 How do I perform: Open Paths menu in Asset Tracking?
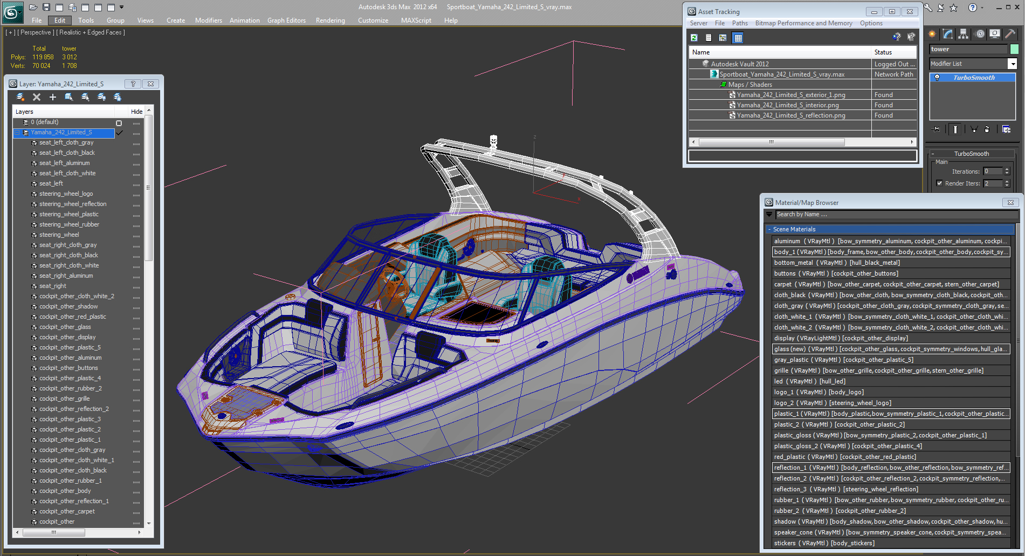[x=740, y=23]
